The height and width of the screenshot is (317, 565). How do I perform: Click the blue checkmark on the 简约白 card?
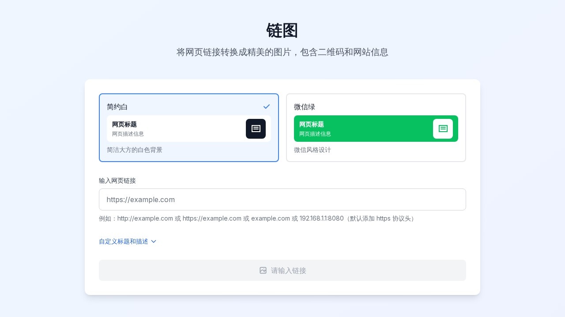coord(267,107)
